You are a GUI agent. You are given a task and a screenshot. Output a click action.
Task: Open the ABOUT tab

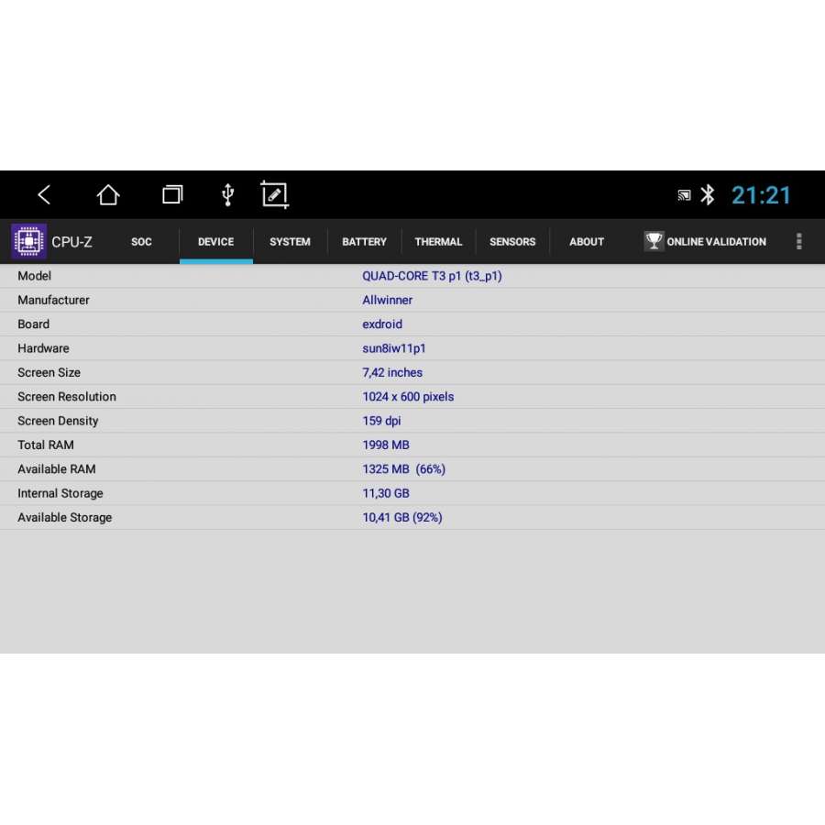[x=587, y=241]
